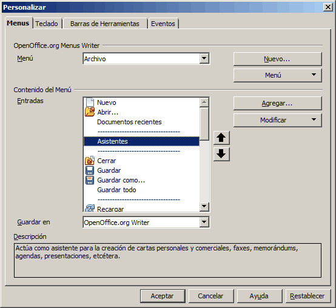
Task: Click the Guardar como floppy icon
Action: point(90,180)
